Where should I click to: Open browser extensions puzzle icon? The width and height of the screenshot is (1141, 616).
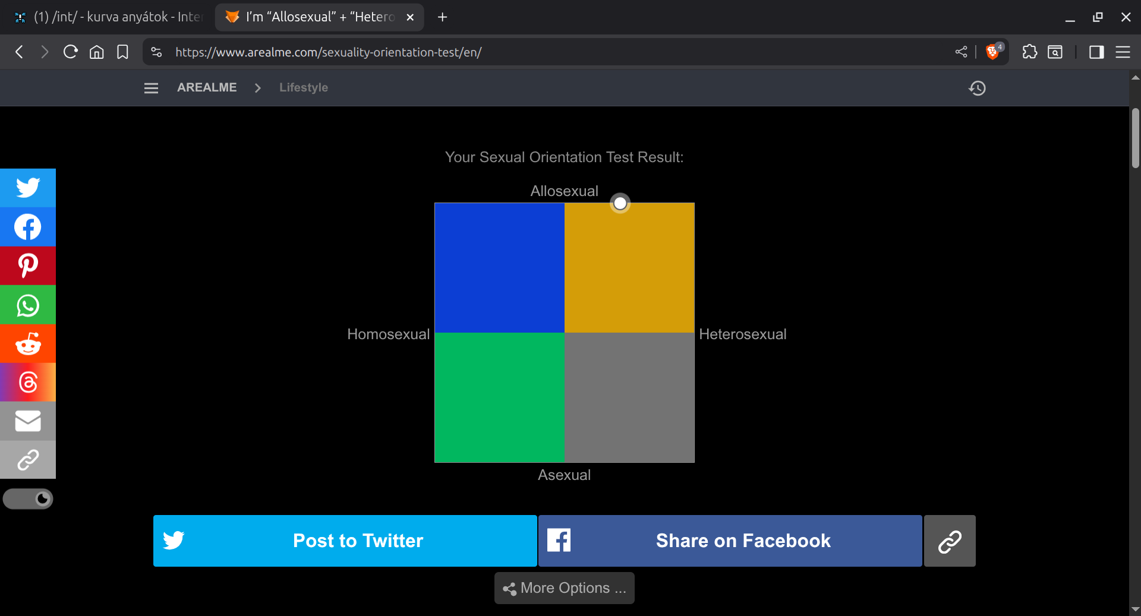[1030, 52]
